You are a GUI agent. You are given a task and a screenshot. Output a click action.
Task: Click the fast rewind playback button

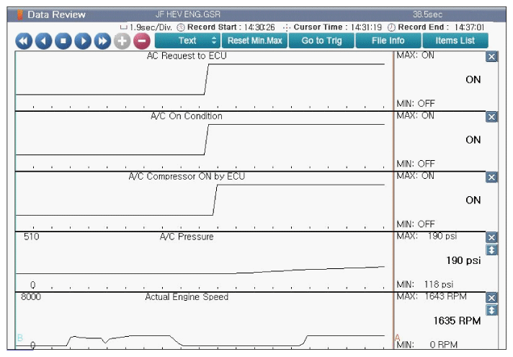(x=24, y=41)
